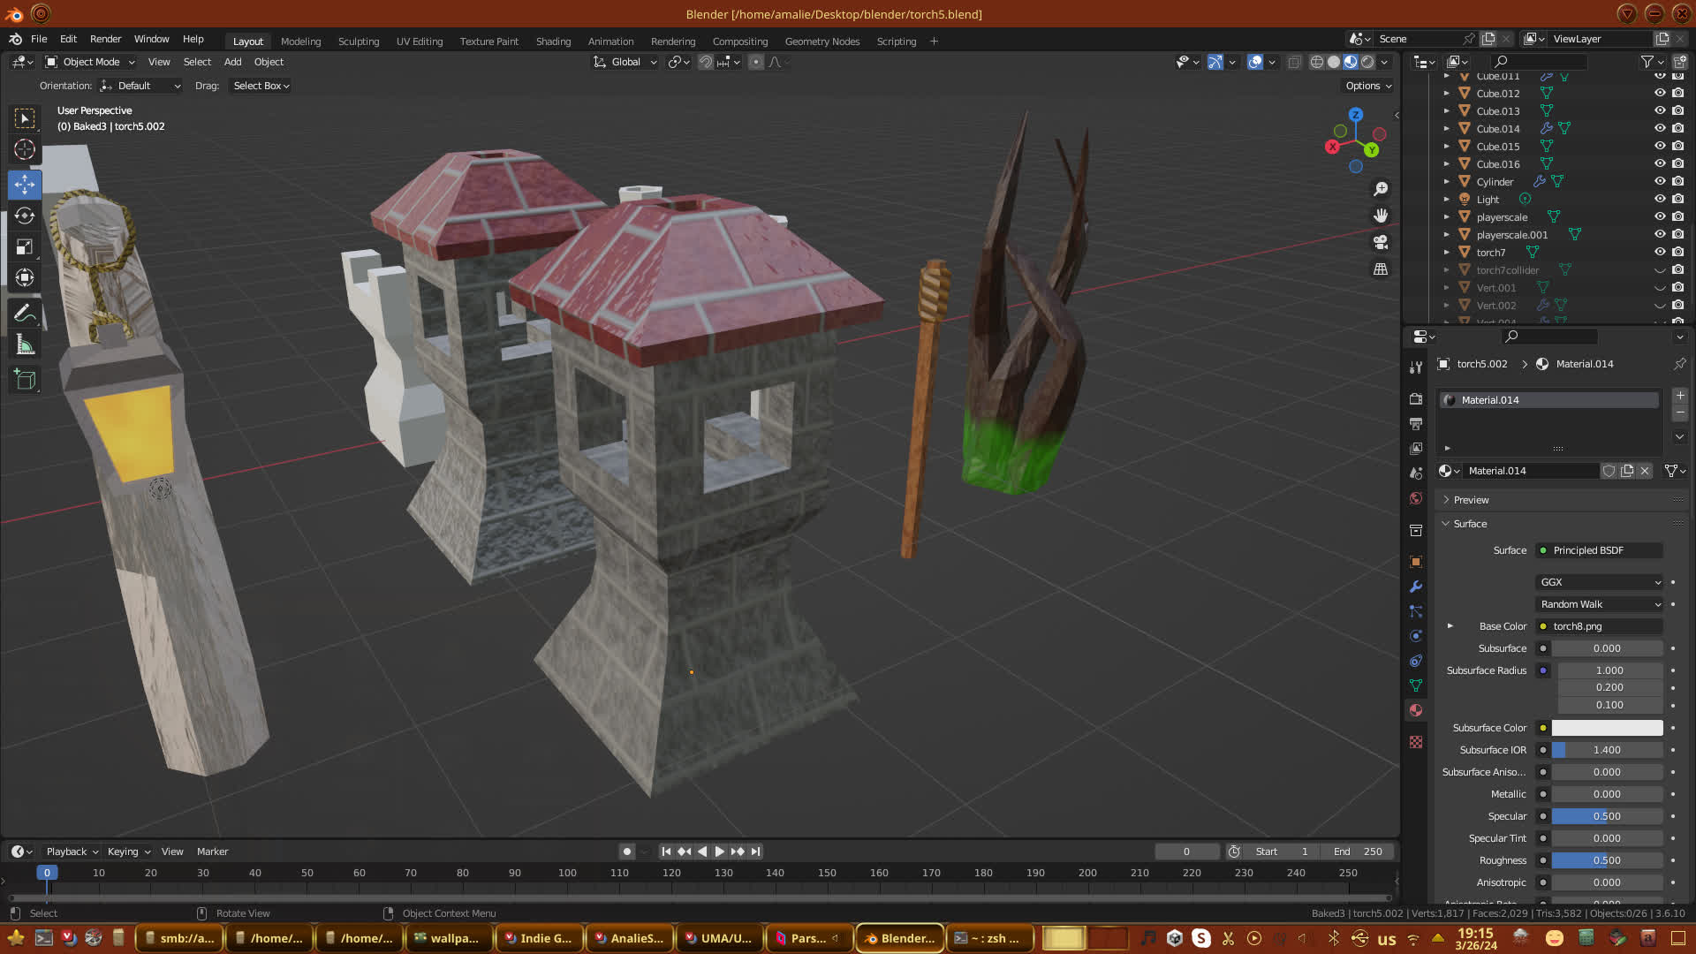Expand the Preview panel

1471,500
